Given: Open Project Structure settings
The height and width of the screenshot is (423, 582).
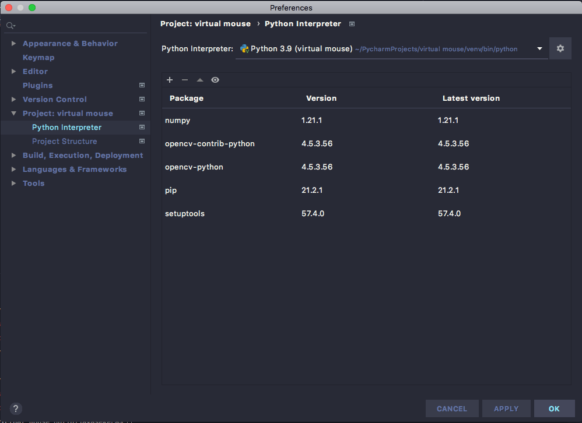Looking at the screenshot, I should [65, 141].
